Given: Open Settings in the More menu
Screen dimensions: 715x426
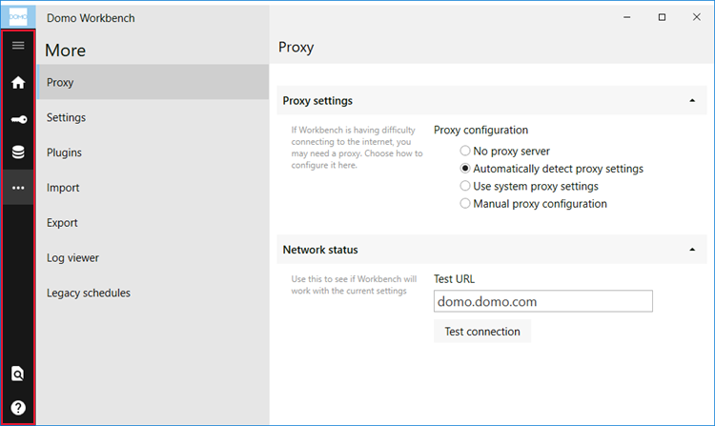Looking at the screenshot, I should click(x=67, y=117).
